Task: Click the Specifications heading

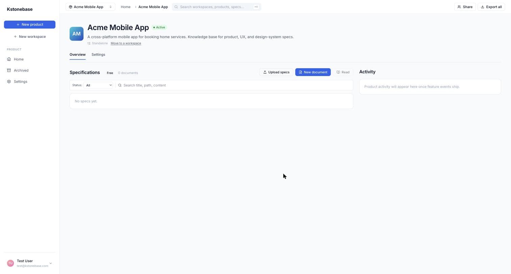Action: [x=85, y=72]
